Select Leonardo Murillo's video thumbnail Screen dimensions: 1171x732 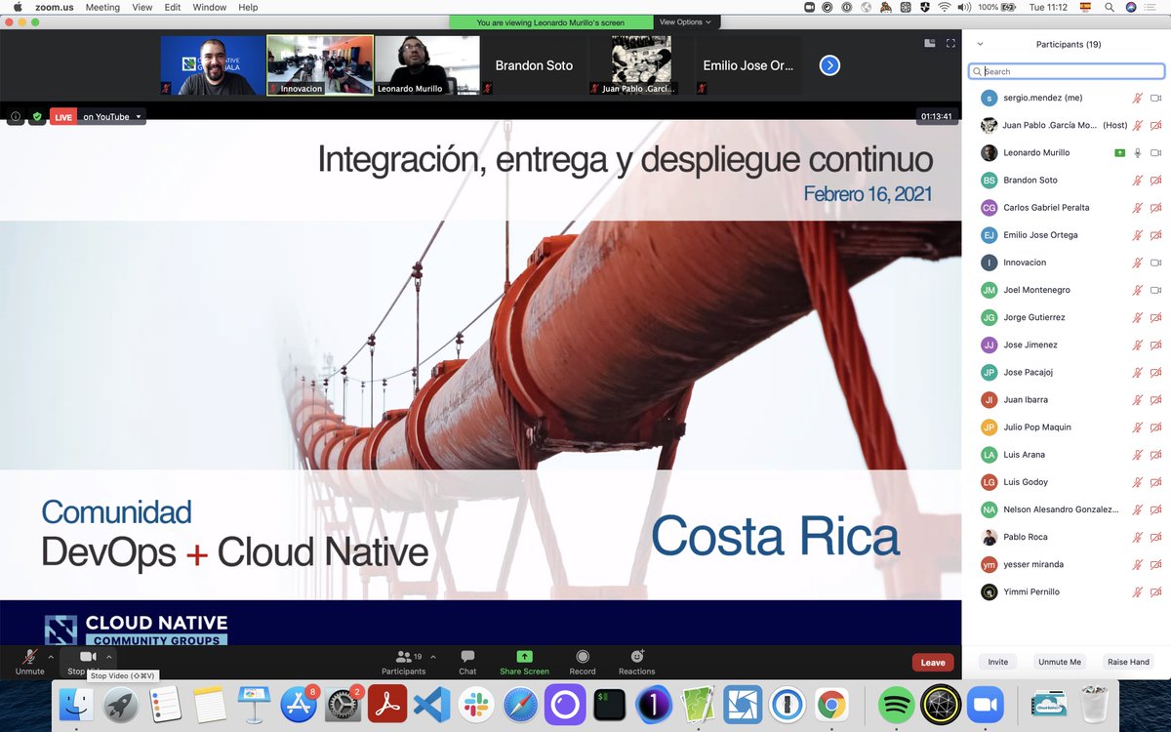pyautogui.click(x=427, y=65)
